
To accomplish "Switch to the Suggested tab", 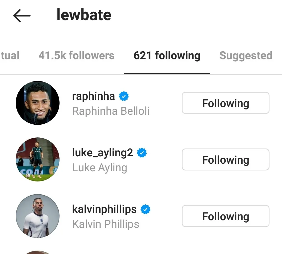I will (x=245, y=56).
